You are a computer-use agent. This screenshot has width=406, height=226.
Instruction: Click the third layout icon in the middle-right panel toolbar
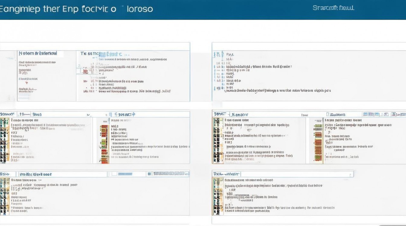377,115
